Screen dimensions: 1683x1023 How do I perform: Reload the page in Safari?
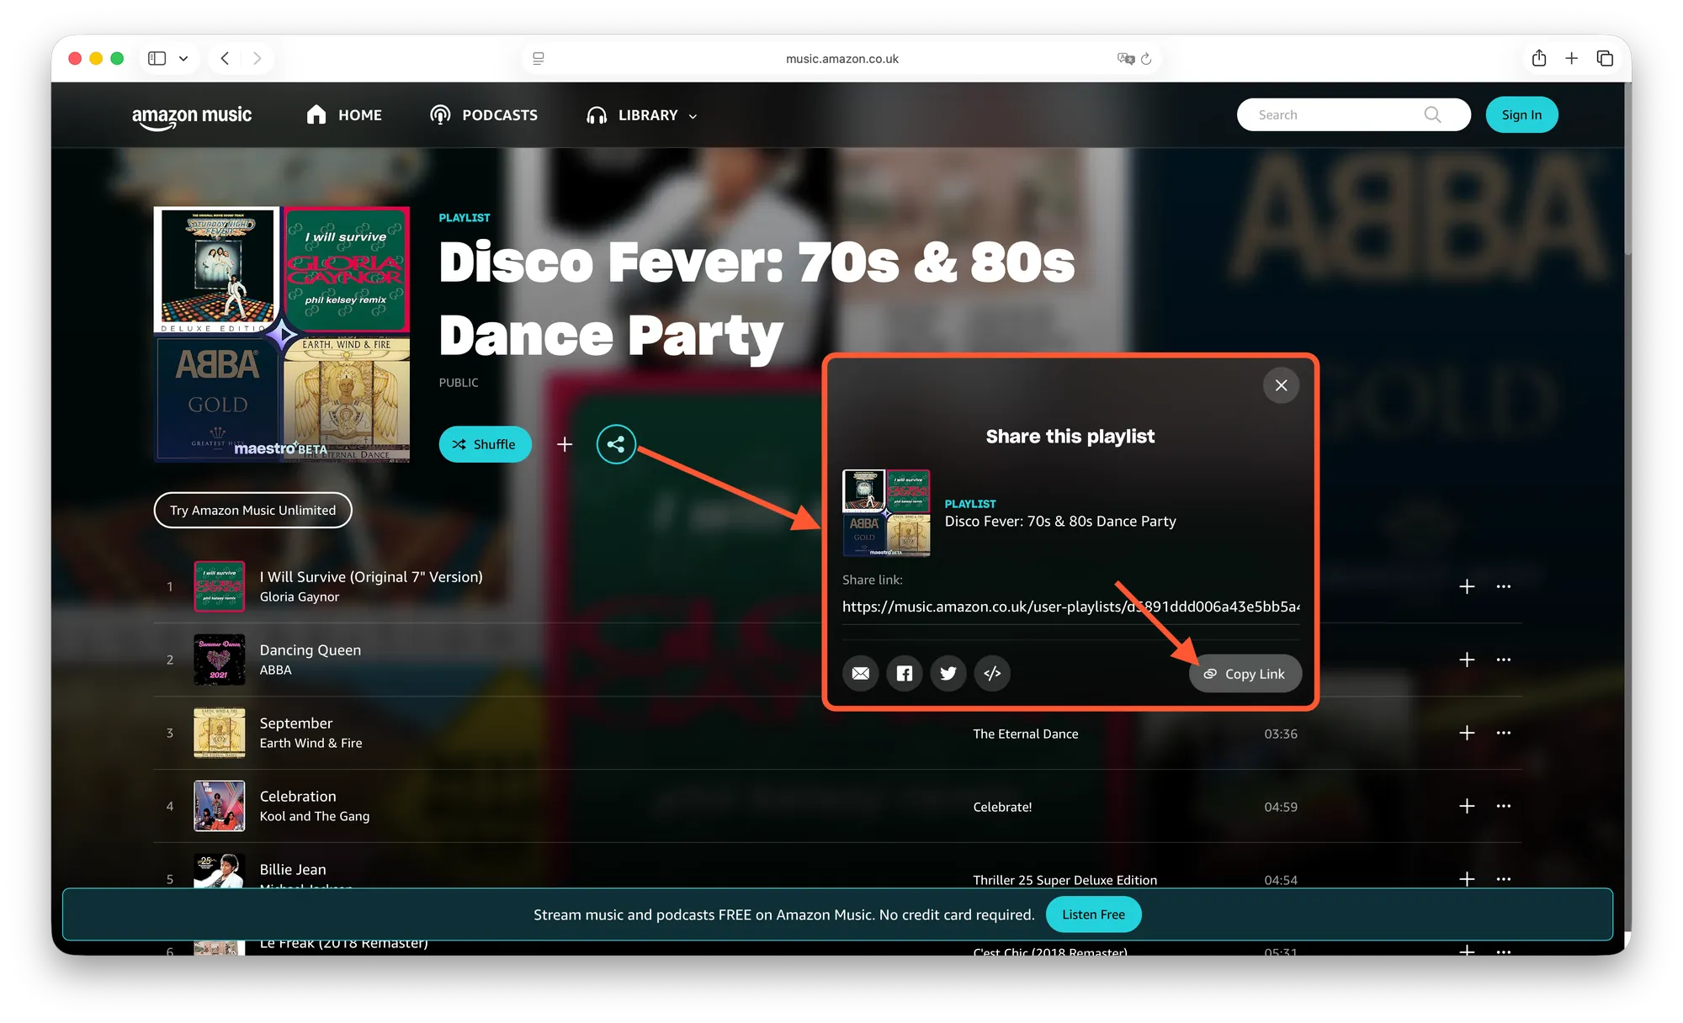(x=1146, y=59)
